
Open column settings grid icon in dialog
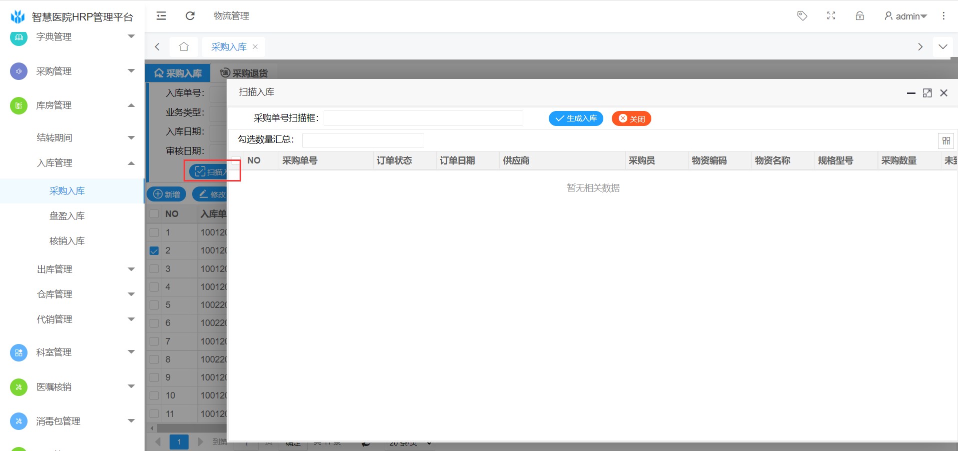pos(945,141)
